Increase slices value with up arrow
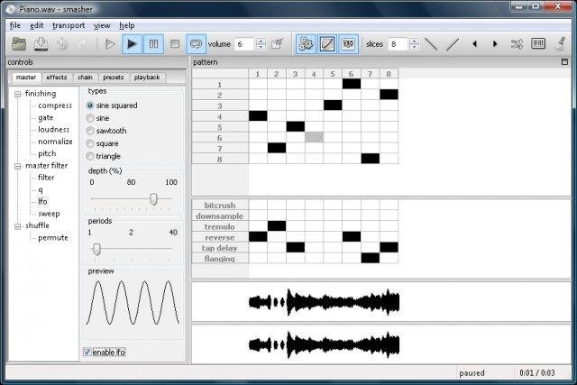This screenshot has width=577, height=385. [414, 41]
